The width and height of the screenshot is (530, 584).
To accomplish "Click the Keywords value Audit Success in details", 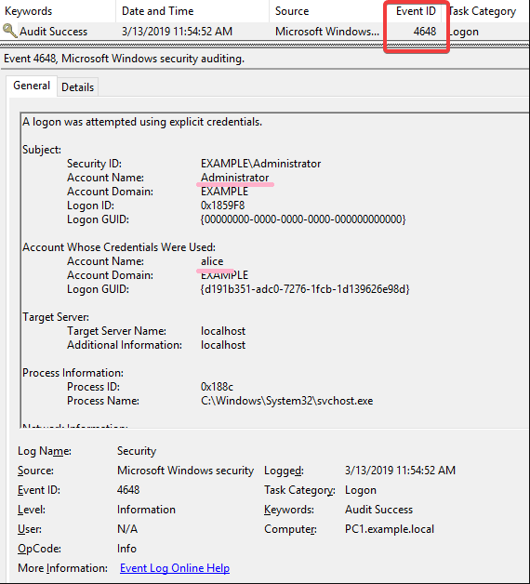I will (x=378, y=510).
